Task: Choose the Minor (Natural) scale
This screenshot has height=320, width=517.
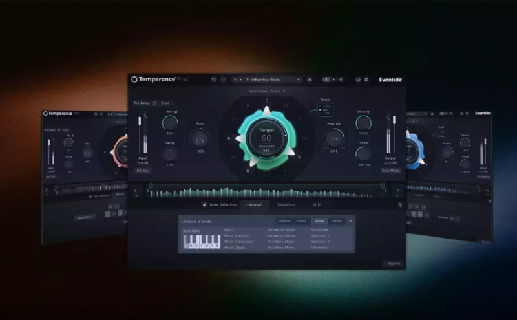Action: (x=237, y=236)
